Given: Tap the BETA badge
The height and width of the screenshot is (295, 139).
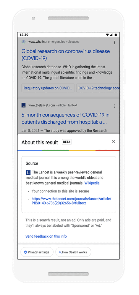Looking at the screenshot, I should [x=67, y=142].
